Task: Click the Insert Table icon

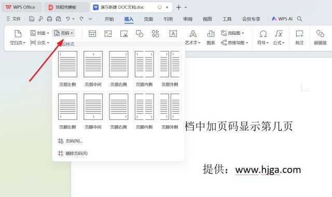Action: (x=92, y=34)
